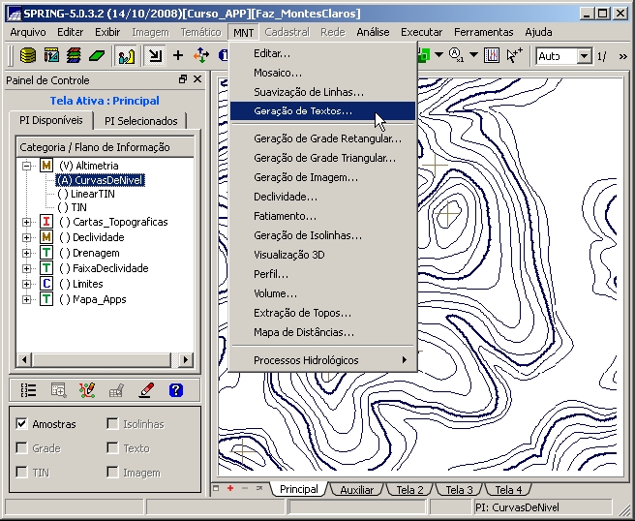Collapse the Altimetria tree node
The width and height of the screenshot is (635, 521).
point(26,166)
